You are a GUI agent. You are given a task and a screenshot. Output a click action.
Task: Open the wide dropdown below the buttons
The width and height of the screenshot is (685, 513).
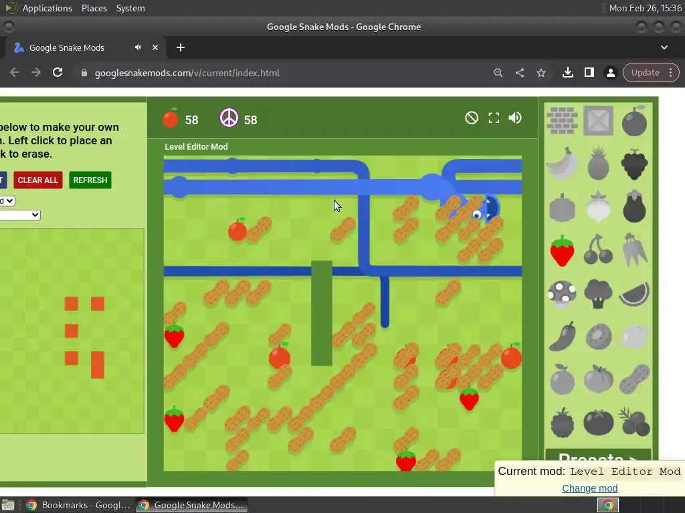click(x=20, y=214)
